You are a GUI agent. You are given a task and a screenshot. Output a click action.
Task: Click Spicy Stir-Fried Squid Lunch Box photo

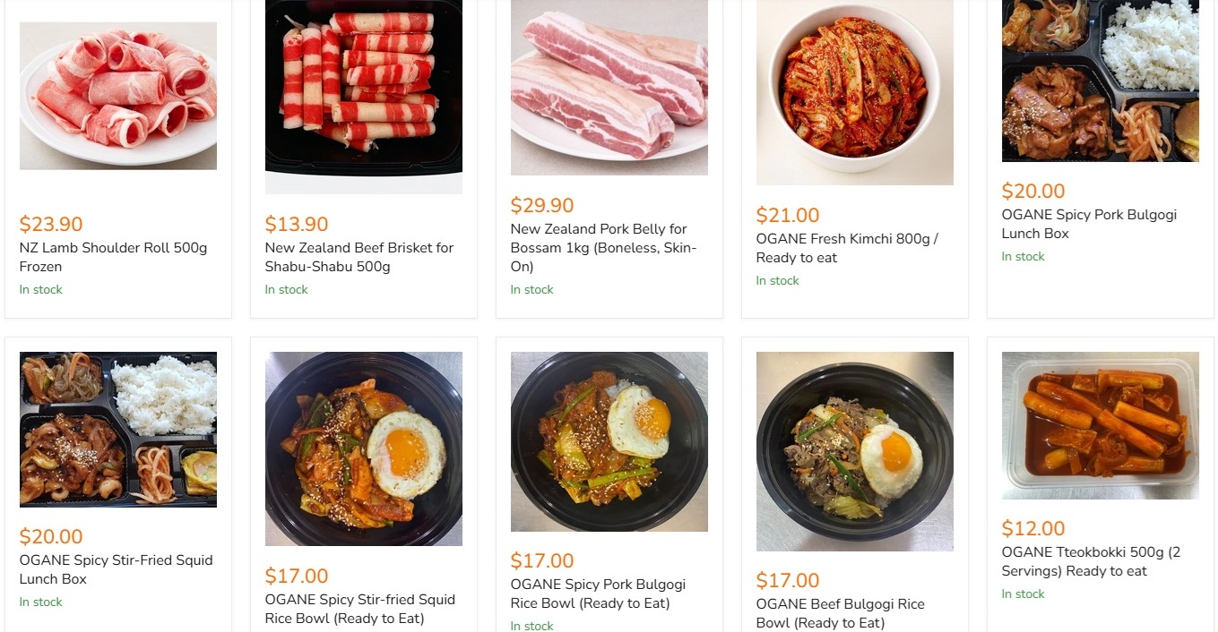pyautogui.click(x=118, y=430)
